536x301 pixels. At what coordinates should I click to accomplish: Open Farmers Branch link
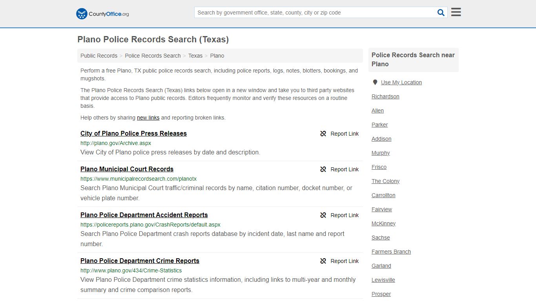point(391,252)
